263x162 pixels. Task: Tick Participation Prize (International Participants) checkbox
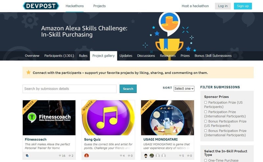(x=205, y=112)
